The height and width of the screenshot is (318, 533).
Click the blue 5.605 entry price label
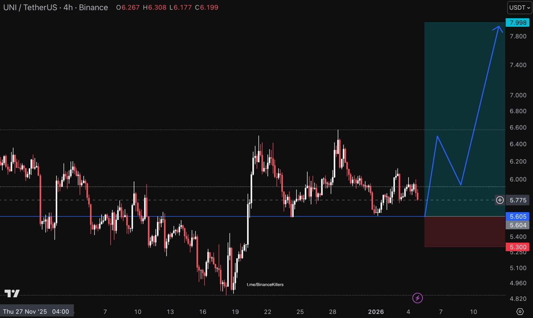pos(517,216)
